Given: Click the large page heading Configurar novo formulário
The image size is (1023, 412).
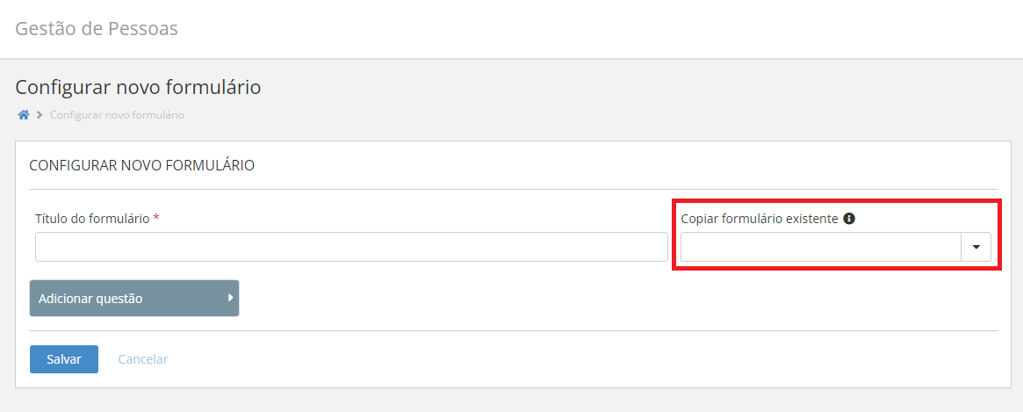Looking at the screenshot, I should click(x=138, y=88).
